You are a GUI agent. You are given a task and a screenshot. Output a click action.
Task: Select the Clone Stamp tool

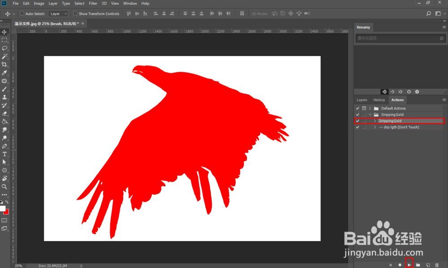click(4, 97)
